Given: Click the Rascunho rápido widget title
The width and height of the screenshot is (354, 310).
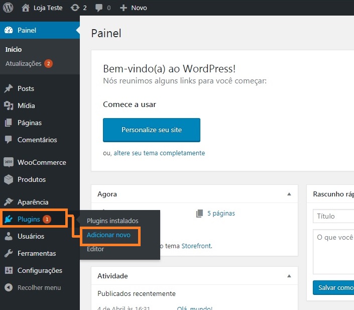Looking at the screenshot, I should 333,194.
